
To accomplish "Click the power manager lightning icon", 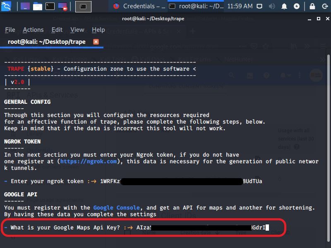I will pyautogui.click(x=297, y=6).
